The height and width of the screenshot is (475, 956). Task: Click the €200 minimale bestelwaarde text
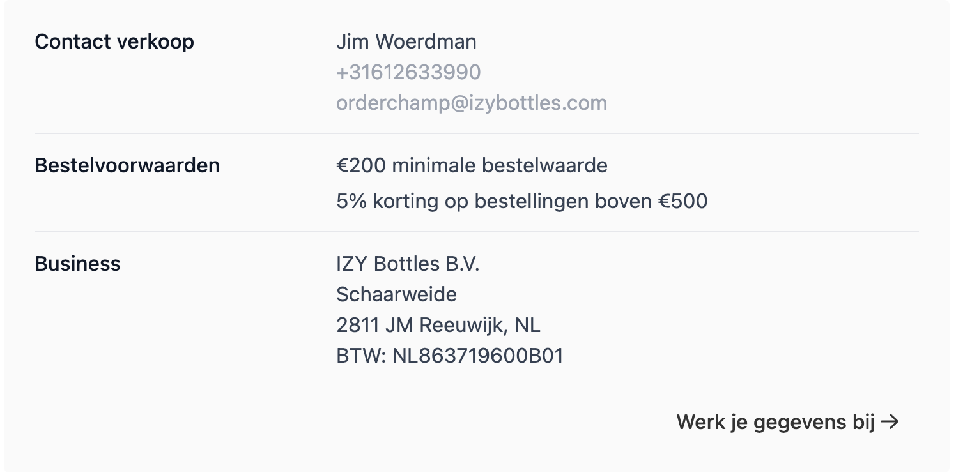472,165
